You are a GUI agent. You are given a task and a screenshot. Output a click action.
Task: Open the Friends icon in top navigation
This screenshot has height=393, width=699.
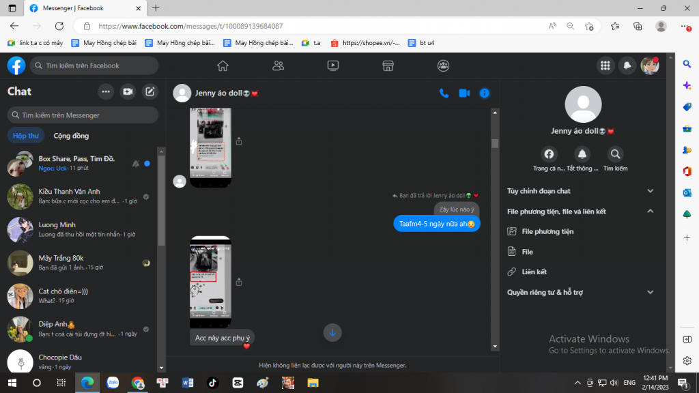(x=278, y=65)
